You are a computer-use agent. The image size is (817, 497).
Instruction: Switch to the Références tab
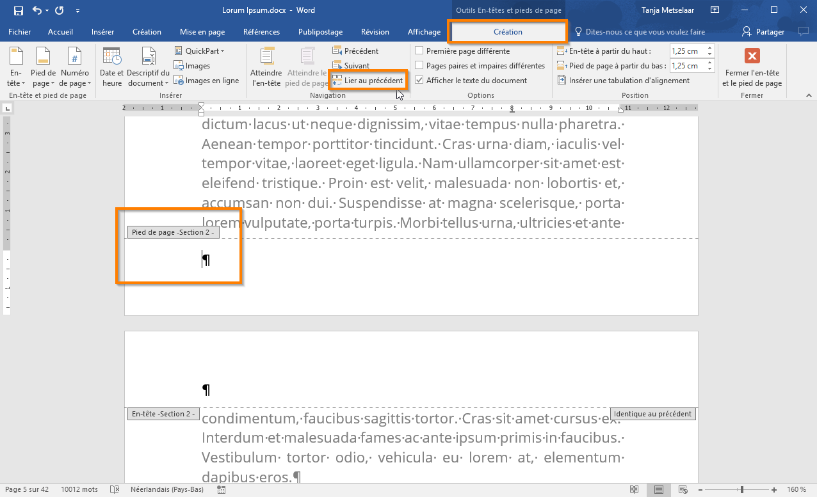click(x=261, y=32)
